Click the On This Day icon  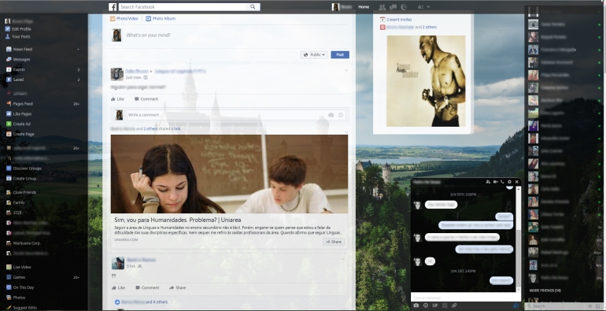coord(9,287)
